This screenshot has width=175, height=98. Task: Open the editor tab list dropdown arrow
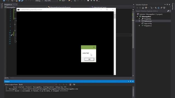[x=134, y=5]
